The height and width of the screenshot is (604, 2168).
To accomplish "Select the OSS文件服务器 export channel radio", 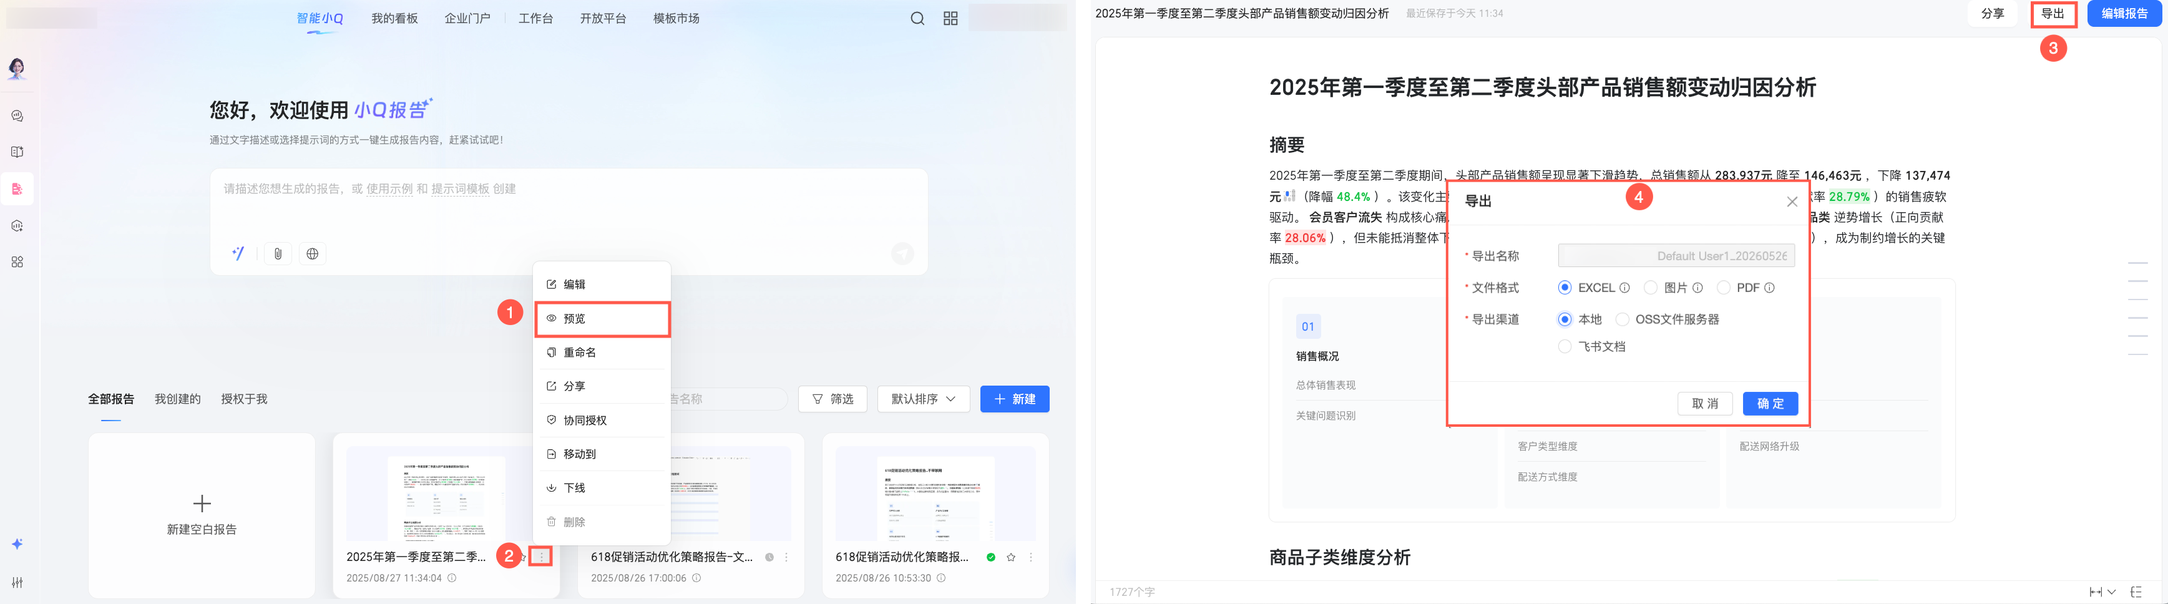I will pos(1622,319).
